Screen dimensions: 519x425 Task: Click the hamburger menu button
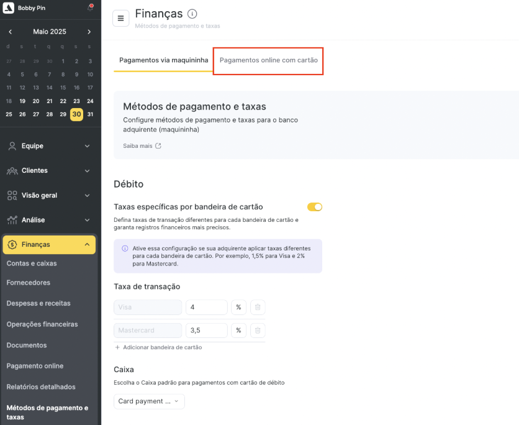click(121, 18)
